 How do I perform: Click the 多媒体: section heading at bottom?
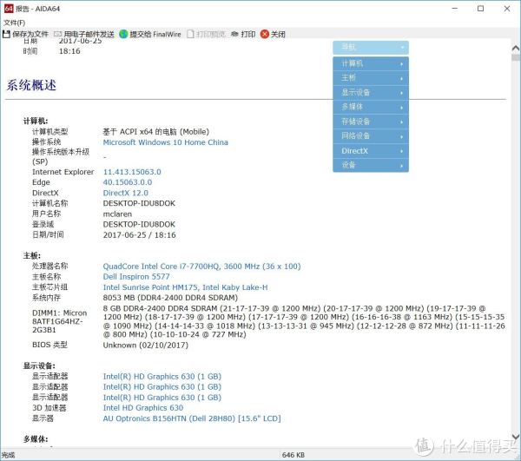(x=36, y=439)
